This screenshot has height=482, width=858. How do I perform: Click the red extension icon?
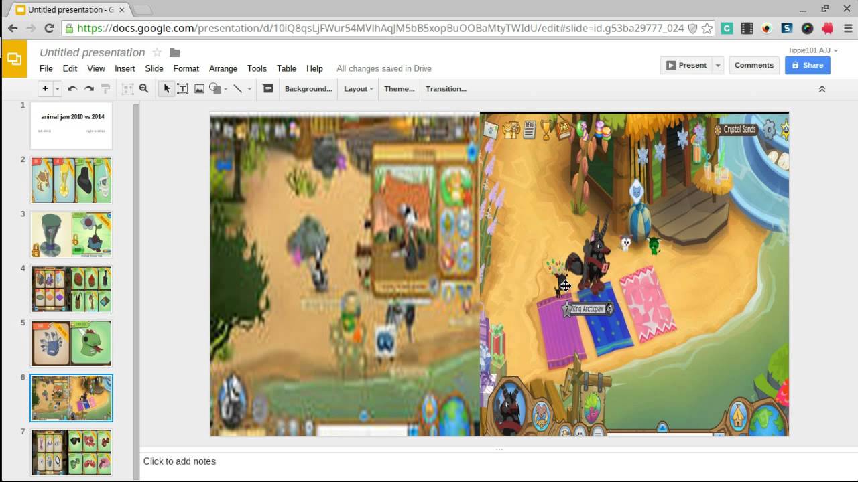tap(827, 28)
